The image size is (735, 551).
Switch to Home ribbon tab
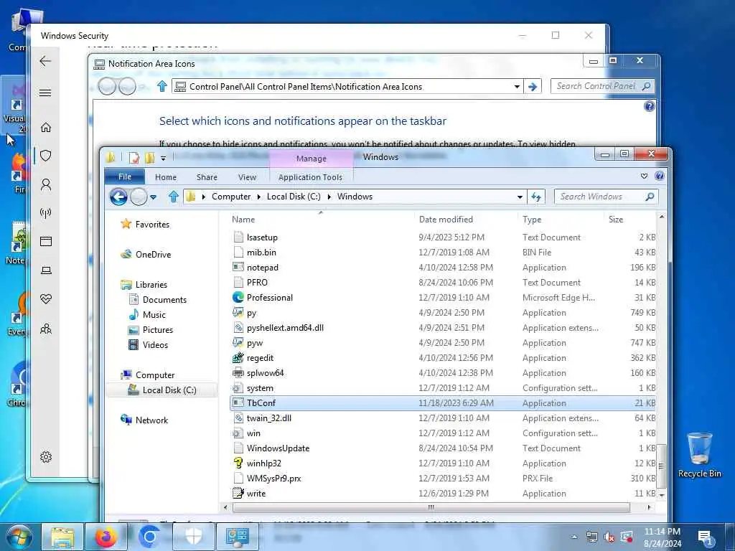(x=166, y=177)
